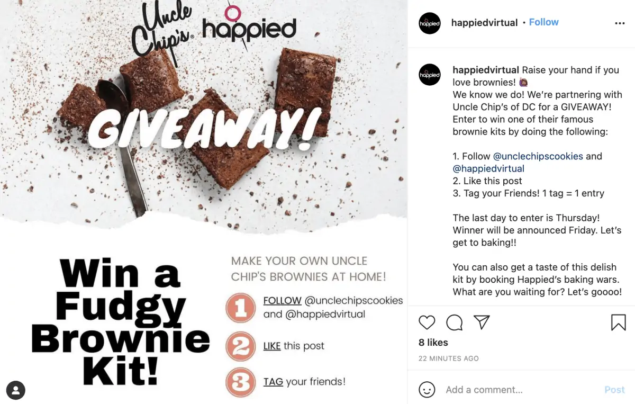
Task: Open happiedvirtual header profile avatar
Action: (430, 23)
